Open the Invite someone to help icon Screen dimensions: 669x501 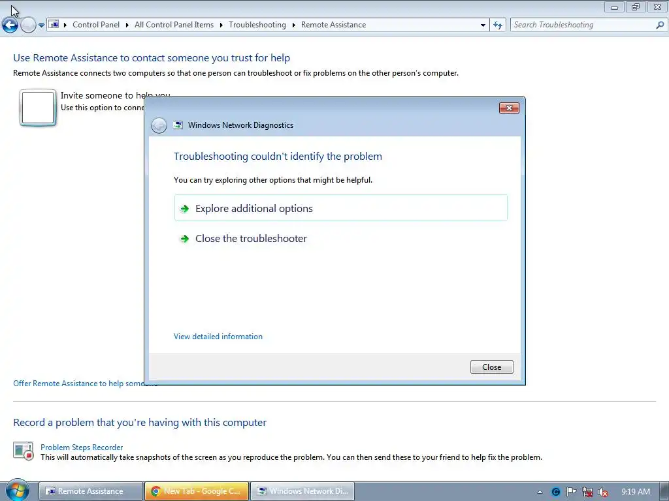click(38, 108)
